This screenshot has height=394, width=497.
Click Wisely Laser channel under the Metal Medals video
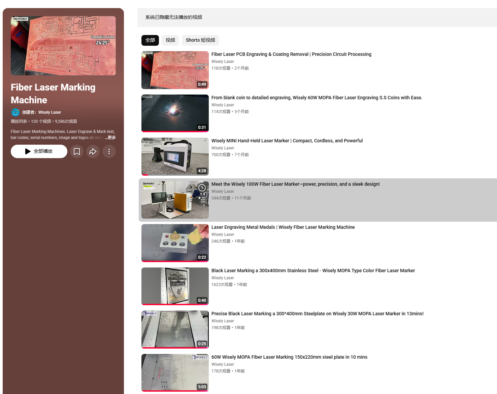coord(223,235)
